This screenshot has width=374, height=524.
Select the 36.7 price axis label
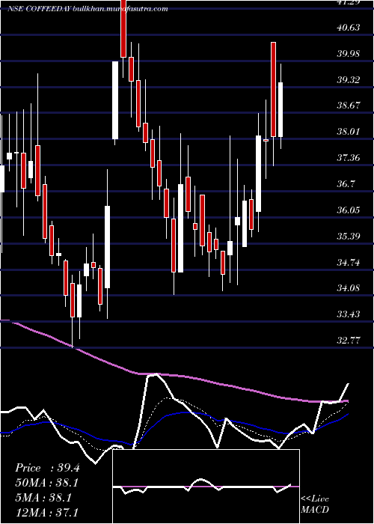point(346,183)
